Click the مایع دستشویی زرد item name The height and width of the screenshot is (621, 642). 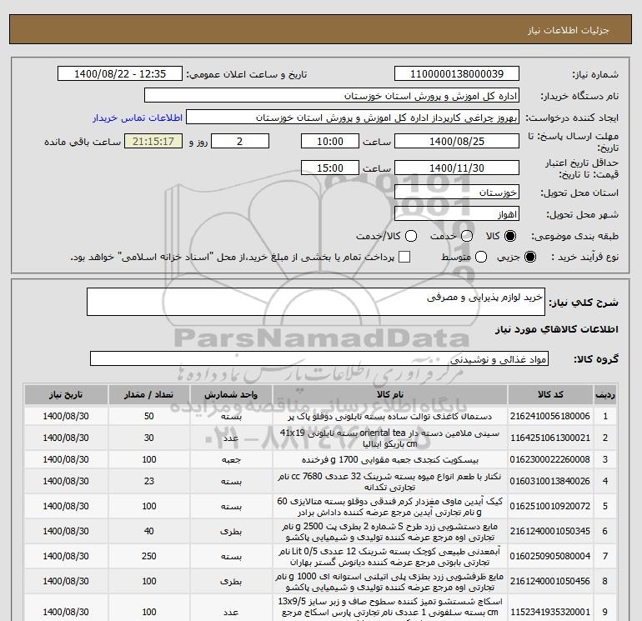(390, 531)
